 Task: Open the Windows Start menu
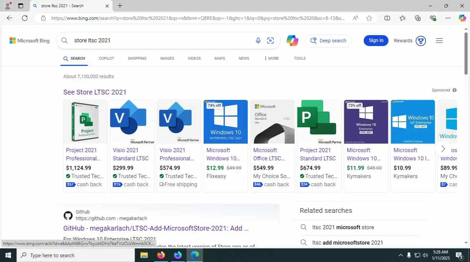pyautogui.click(x=8, y=255)
